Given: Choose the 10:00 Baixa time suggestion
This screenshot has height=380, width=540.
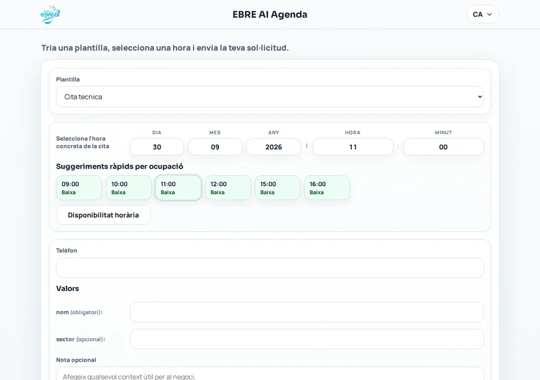Looking at the screenshot, I should tap(129, 188).
